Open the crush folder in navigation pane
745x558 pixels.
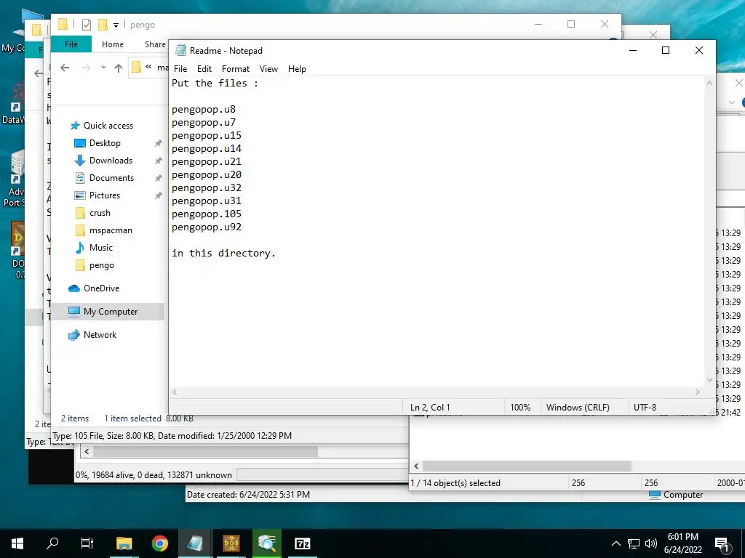pyautogui.click(x=100, y=213)
